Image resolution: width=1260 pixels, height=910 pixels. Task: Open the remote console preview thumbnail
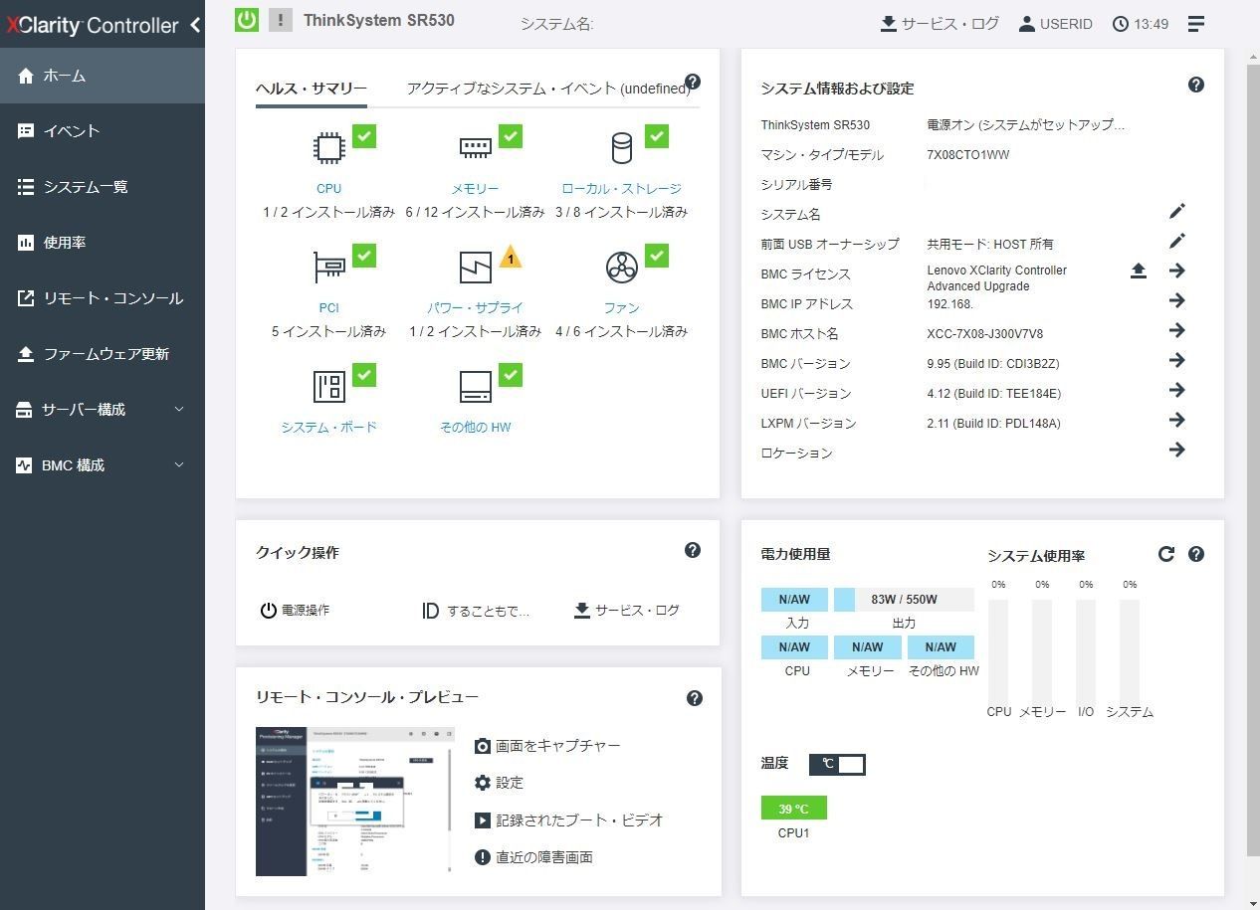click(355, 802)
